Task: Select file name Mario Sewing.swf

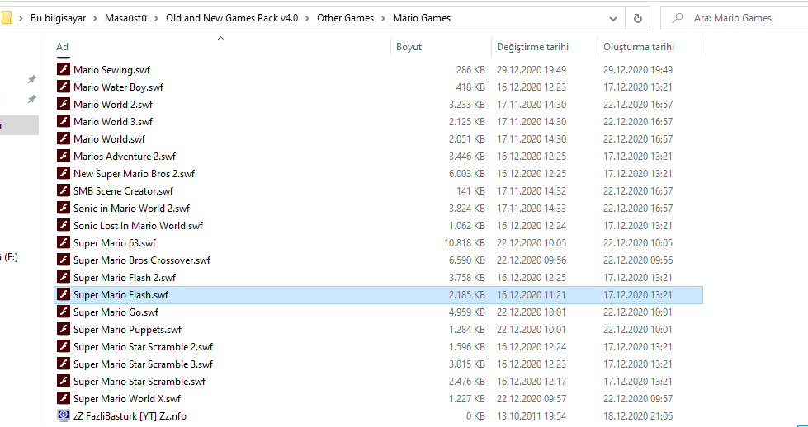Action: click(111, 69)
